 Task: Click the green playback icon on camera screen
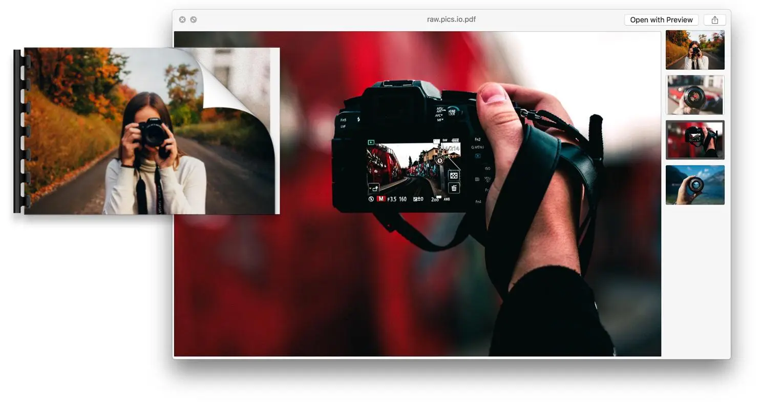[371, 143]
